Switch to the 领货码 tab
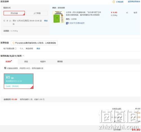 coord(60,61)
